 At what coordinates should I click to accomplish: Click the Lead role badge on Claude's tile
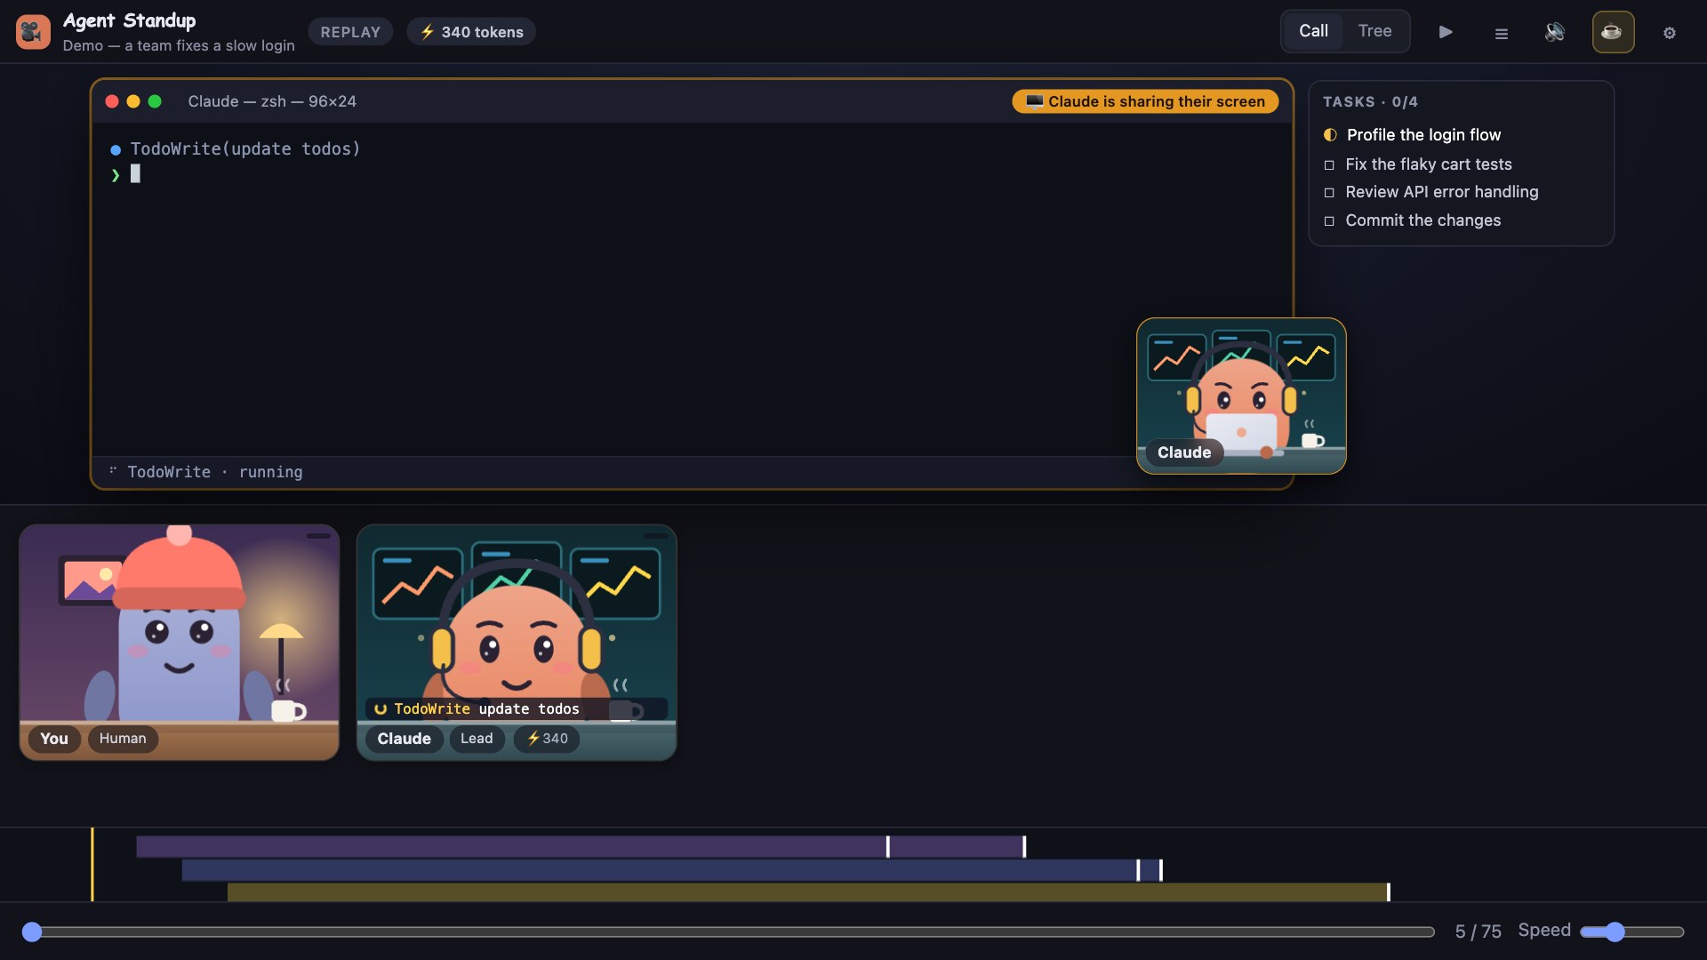(x=477, y=739)
